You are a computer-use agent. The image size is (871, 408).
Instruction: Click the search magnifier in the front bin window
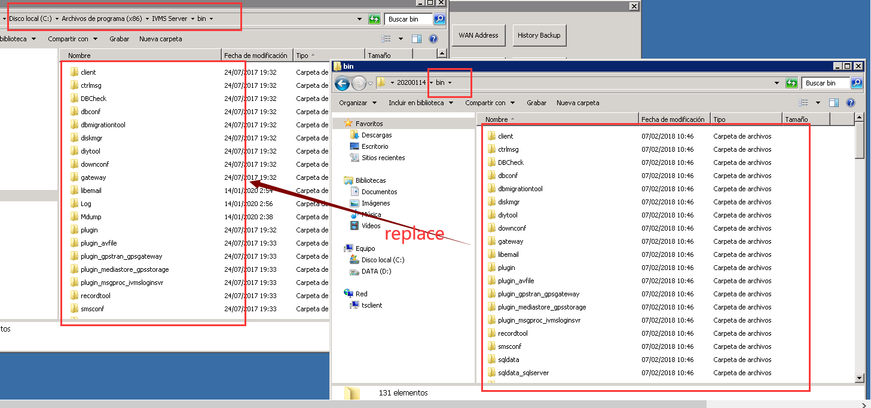(x=857, y=83)
